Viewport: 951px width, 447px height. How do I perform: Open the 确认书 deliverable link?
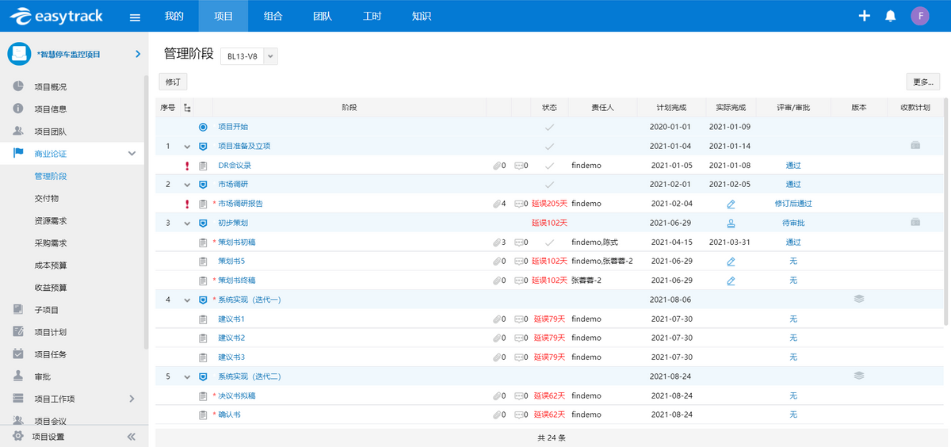click(x=229, y=415)
